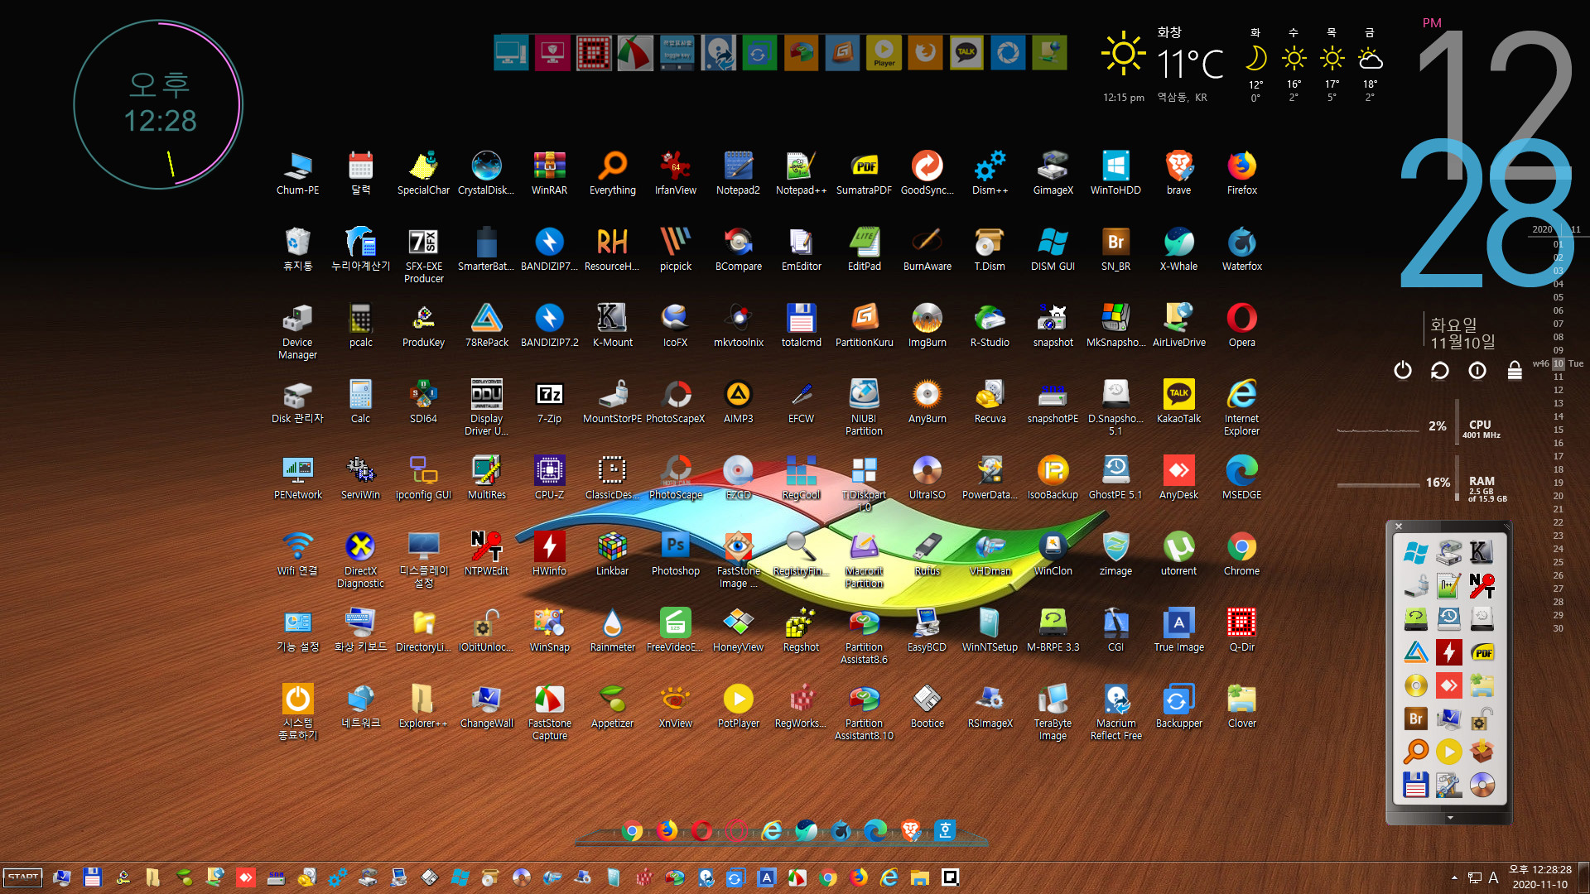The height and width of the screenshot is (894, 1590).
Task: Launch brave browser desktop shortcut
Action: pyautogui.click(x=1178, y=173)
